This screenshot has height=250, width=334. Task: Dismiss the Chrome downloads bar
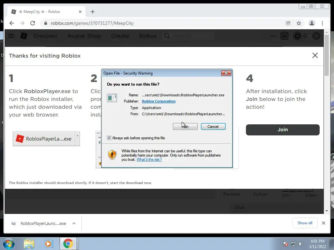point(324,223)
